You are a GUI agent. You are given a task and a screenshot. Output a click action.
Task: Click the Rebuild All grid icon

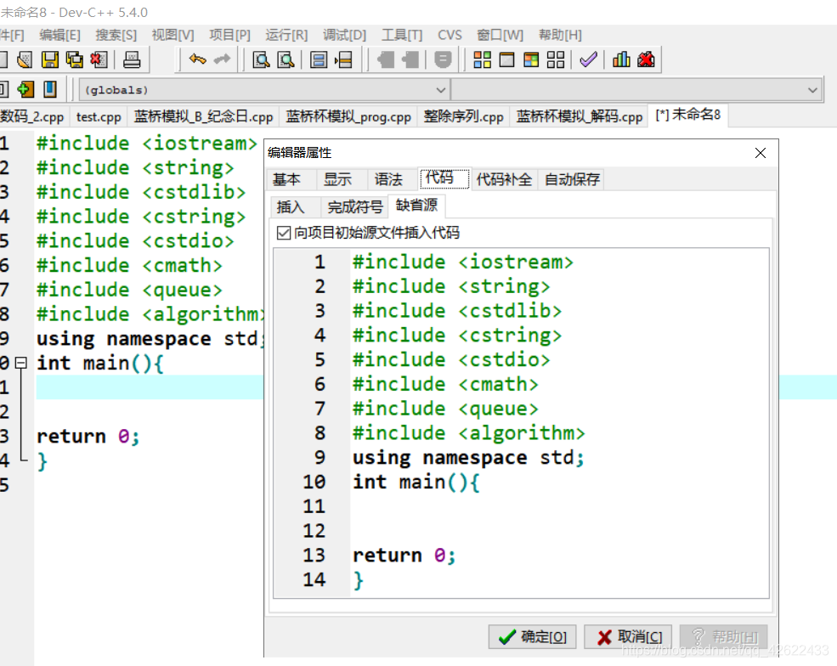pos(556,59)
